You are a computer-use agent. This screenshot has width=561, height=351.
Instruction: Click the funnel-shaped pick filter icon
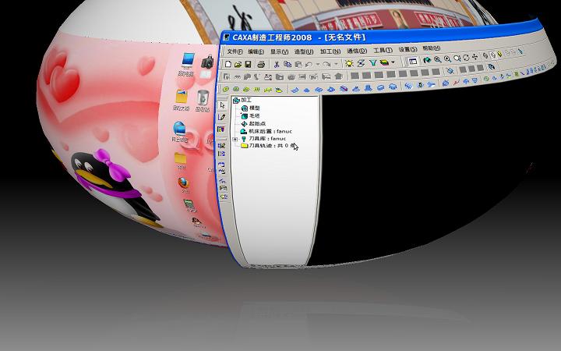pos(372,62)
